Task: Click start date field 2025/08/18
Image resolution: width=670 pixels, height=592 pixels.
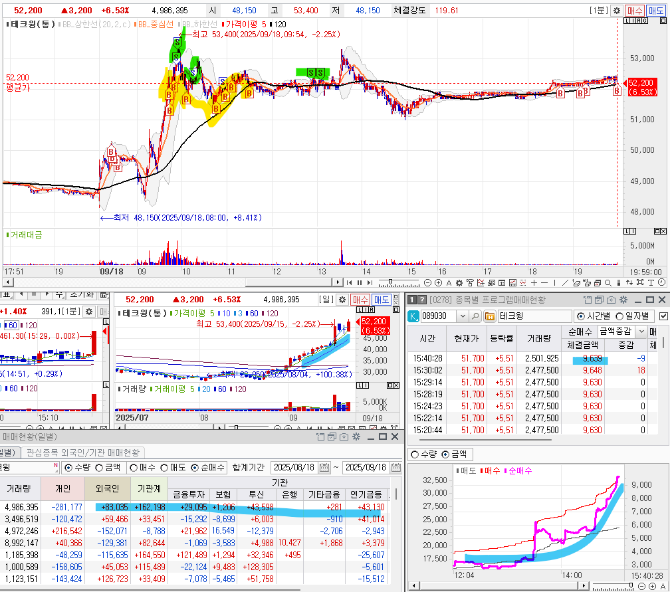Action: click(294, 468)
